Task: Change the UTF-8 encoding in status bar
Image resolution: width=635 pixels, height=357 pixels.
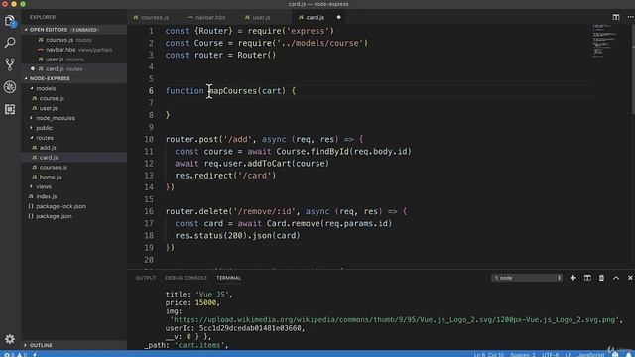Action: point(551,355)
